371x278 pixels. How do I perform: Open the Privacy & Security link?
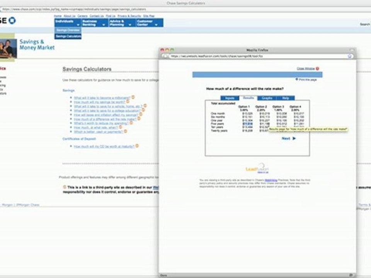pos(129,16)
